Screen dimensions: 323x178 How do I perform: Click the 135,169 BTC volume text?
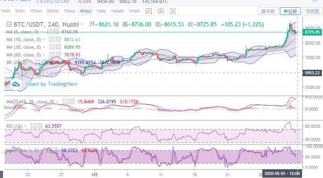[155, 2]
